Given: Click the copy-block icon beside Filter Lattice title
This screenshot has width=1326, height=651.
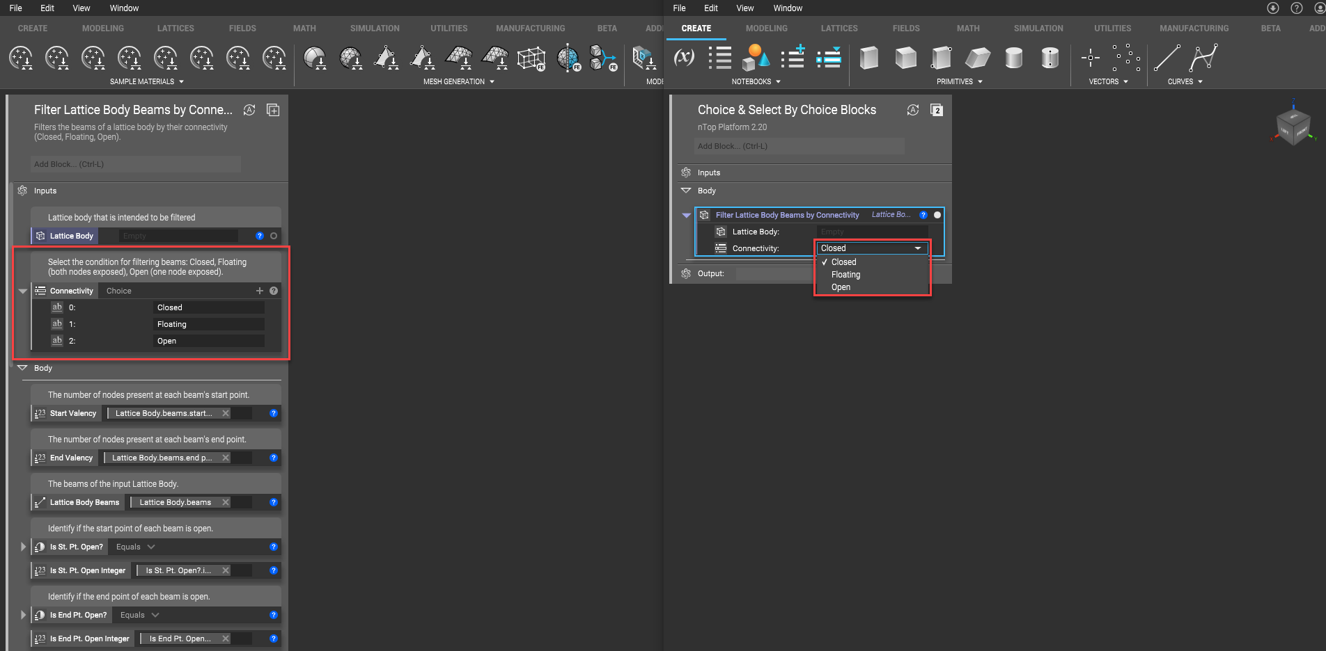Looking at the screenshot, I should point(273,110).
